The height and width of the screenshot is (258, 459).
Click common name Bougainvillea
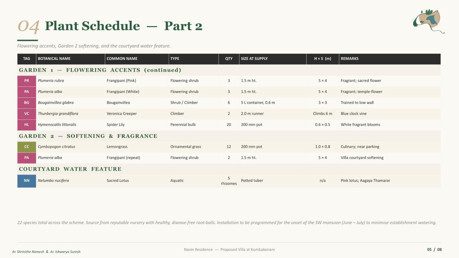118,103
